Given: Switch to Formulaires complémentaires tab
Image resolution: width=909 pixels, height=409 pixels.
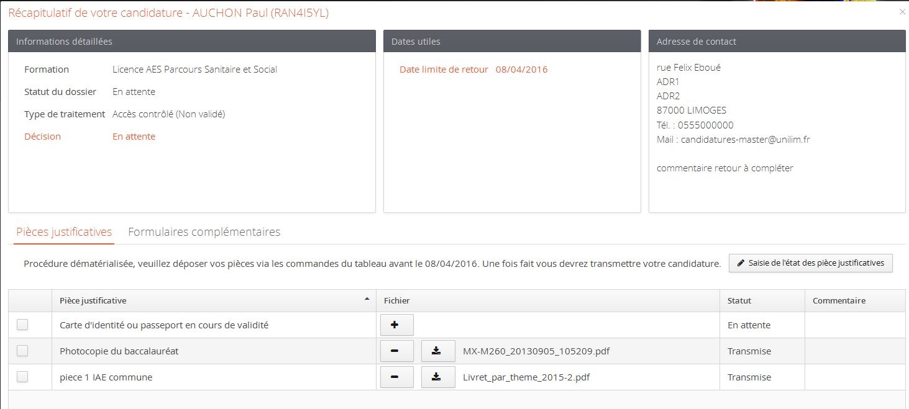Looking at the screenshot, I should [204, 232].
